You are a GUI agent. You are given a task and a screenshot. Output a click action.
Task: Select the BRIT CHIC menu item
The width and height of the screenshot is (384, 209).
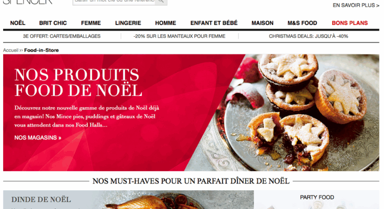pyautogui.click(x=53, y=23)
